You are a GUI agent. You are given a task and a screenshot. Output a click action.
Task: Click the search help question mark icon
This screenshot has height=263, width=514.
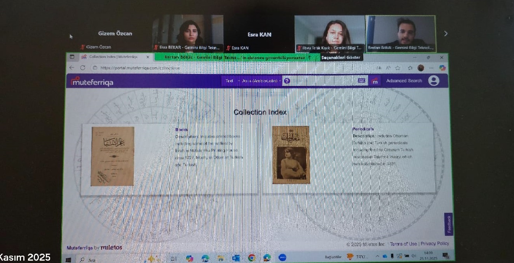(x=287, y=81)
